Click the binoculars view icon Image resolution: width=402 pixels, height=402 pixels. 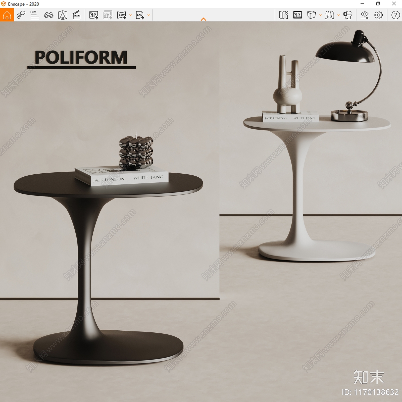(x=48, y=15)
